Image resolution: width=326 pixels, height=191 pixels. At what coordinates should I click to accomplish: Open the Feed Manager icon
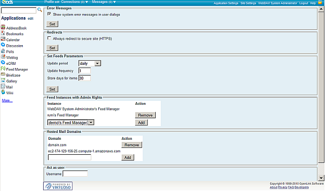click(3, 68)
